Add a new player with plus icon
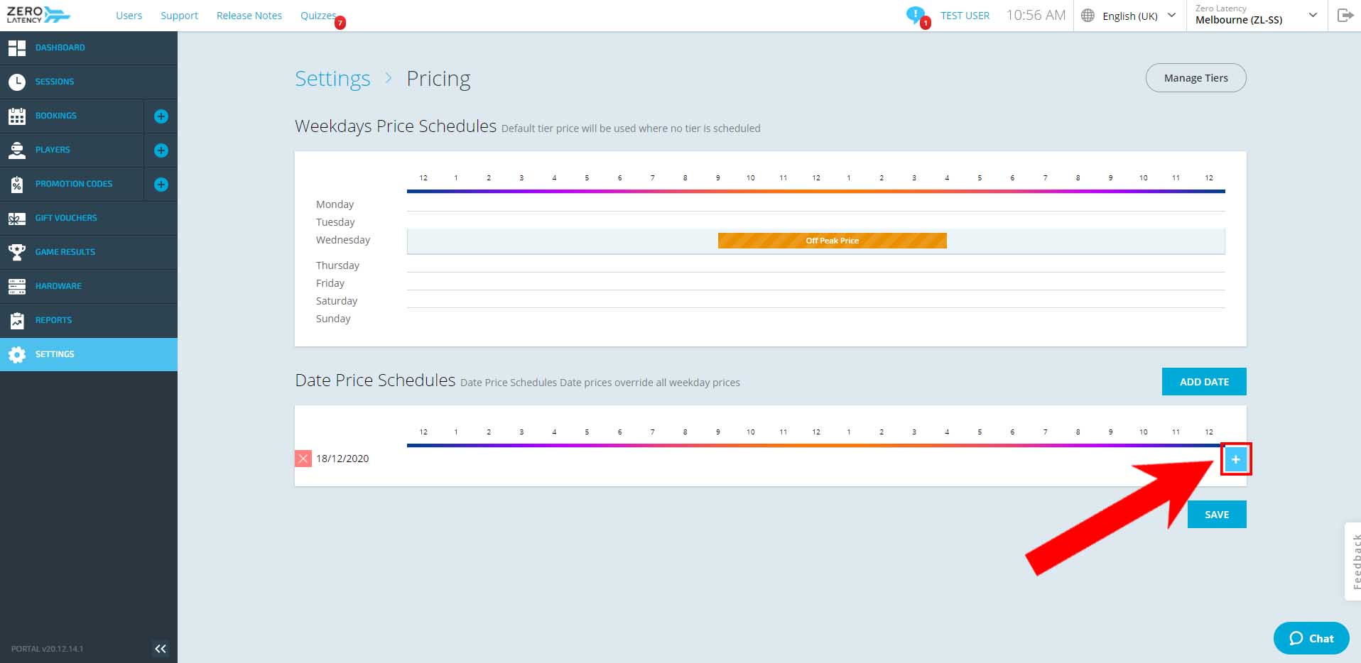 [161, 150]
